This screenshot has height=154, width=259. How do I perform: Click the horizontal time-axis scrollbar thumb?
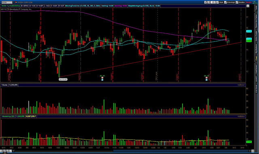point(181,151)
